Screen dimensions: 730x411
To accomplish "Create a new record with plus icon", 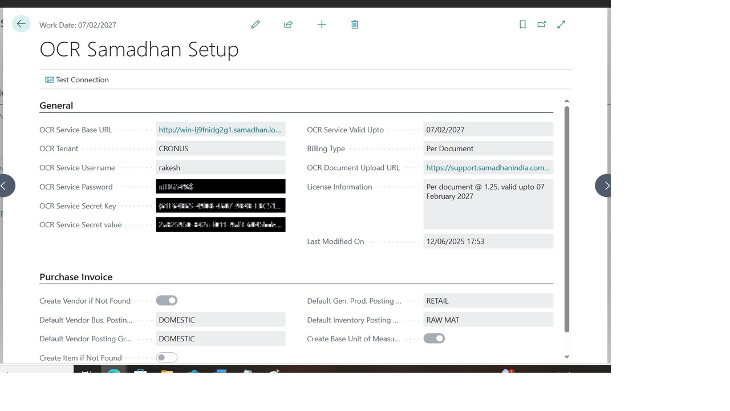I will click(x=322, y=25).
